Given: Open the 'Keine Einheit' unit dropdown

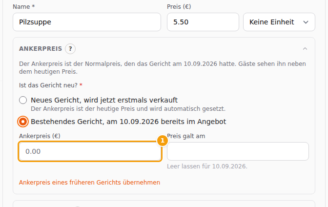Looking at the screenshot, I should [x=279, y=22].
